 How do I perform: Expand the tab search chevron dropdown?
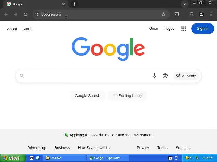185,4
